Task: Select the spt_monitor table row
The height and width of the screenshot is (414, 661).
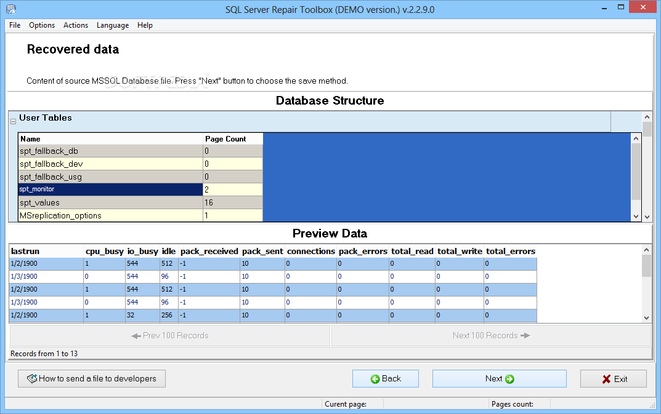Action: point(140,189)
